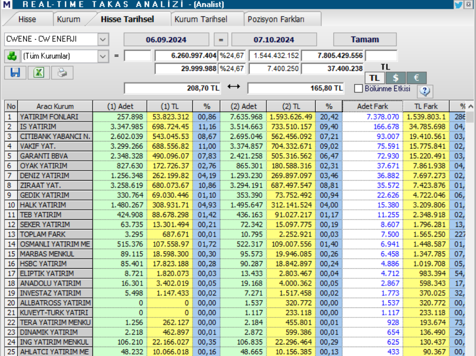Open the help question mark icon

(x=425, y=91)
